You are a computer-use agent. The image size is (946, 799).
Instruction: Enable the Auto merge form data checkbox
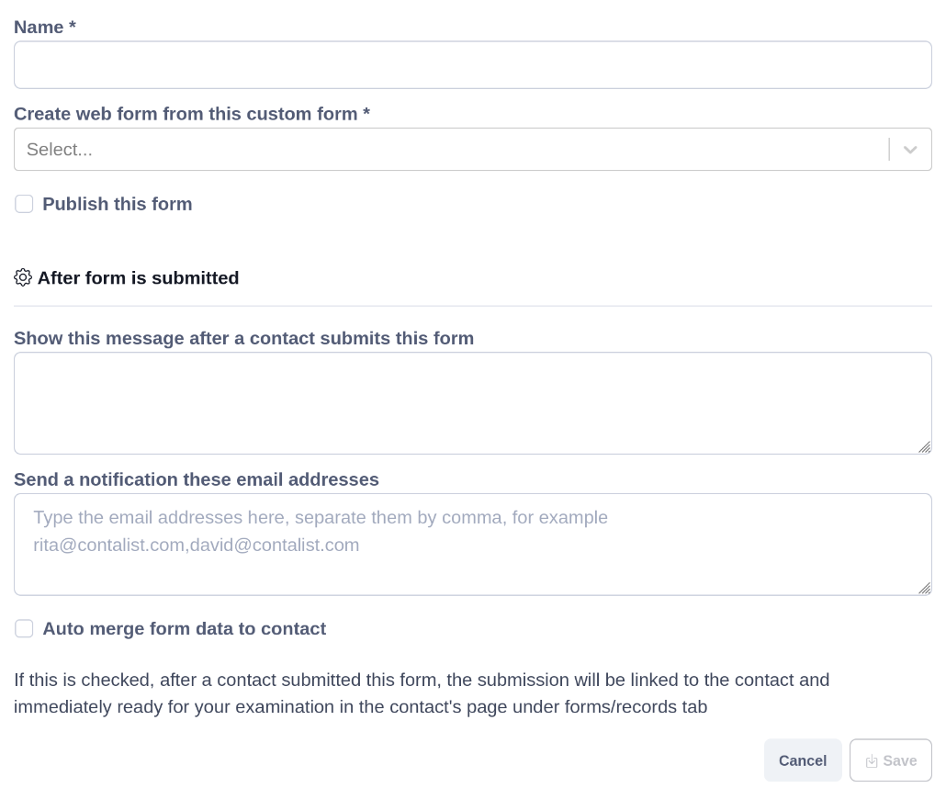(x=24, y=628)
